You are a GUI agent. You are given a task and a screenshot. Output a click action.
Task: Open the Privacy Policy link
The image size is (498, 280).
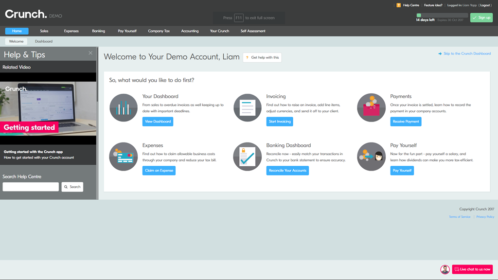point(485,217)
